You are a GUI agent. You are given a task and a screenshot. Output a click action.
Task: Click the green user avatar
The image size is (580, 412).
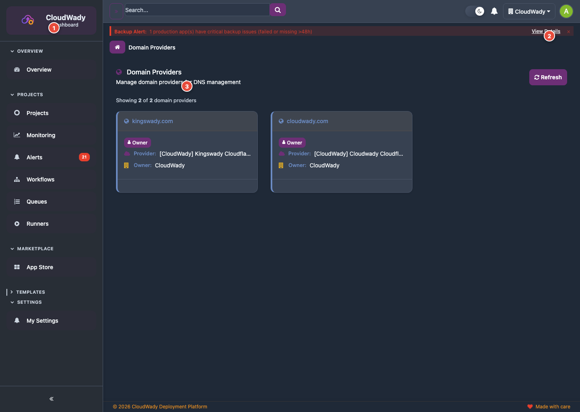click(x=566, y=11)
